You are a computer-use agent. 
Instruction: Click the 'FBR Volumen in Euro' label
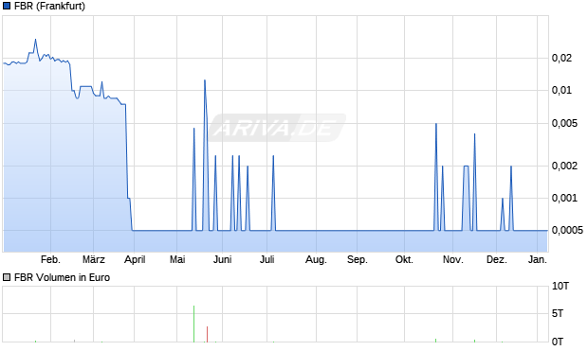point(62,277)
